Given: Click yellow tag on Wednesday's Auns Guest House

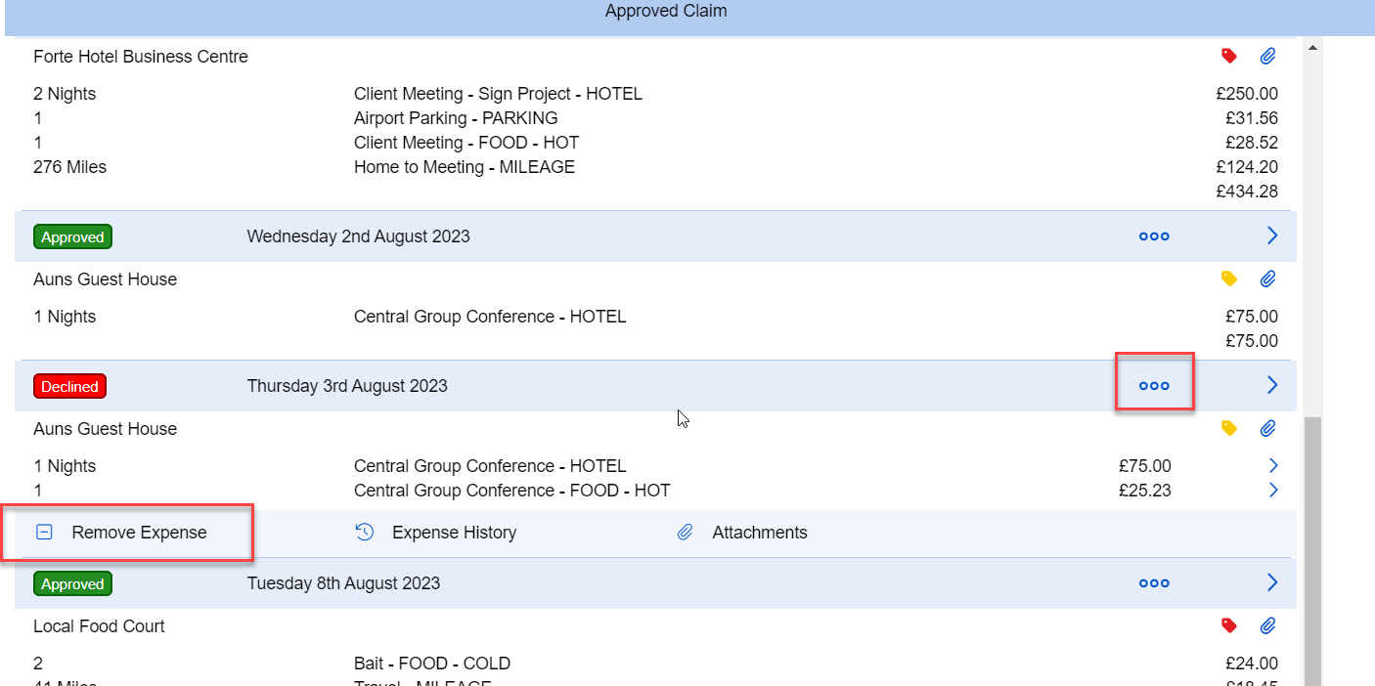Looking at the screenshot, I should (x=1229, y=279).
